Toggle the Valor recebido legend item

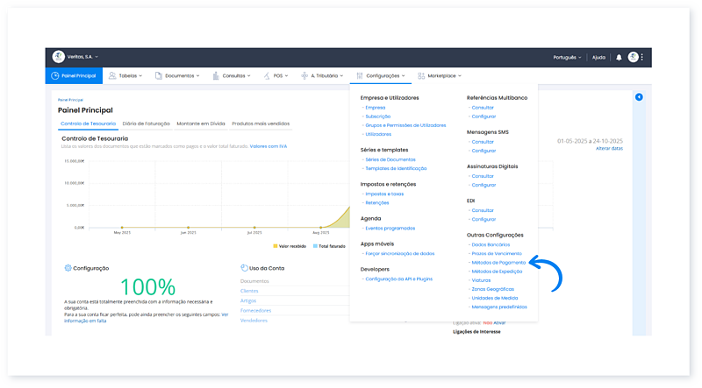(290, 246)
